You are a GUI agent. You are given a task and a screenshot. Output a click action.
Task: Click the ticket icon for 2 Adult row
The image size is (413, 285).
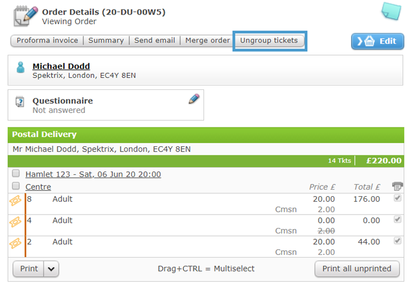[15, 243]
